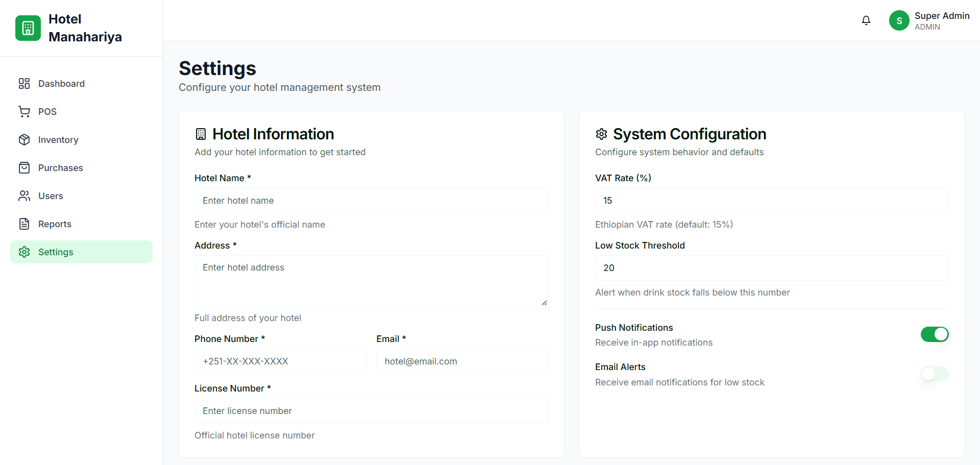Open the Super Admin profile avatar

click(x=899, y=21)
